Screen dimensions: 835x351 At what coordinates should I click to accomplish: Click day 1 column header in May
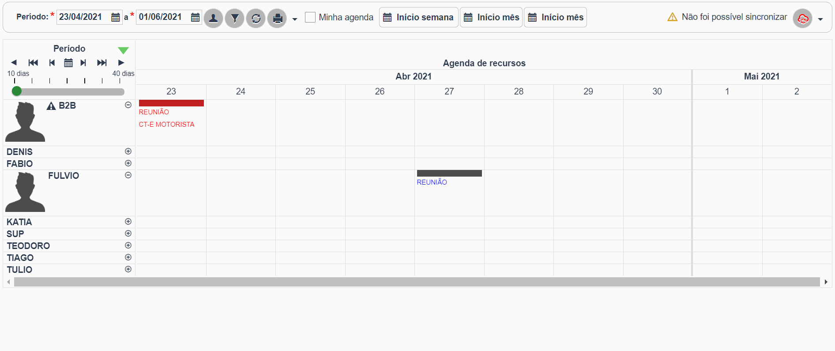coord(727,91)
